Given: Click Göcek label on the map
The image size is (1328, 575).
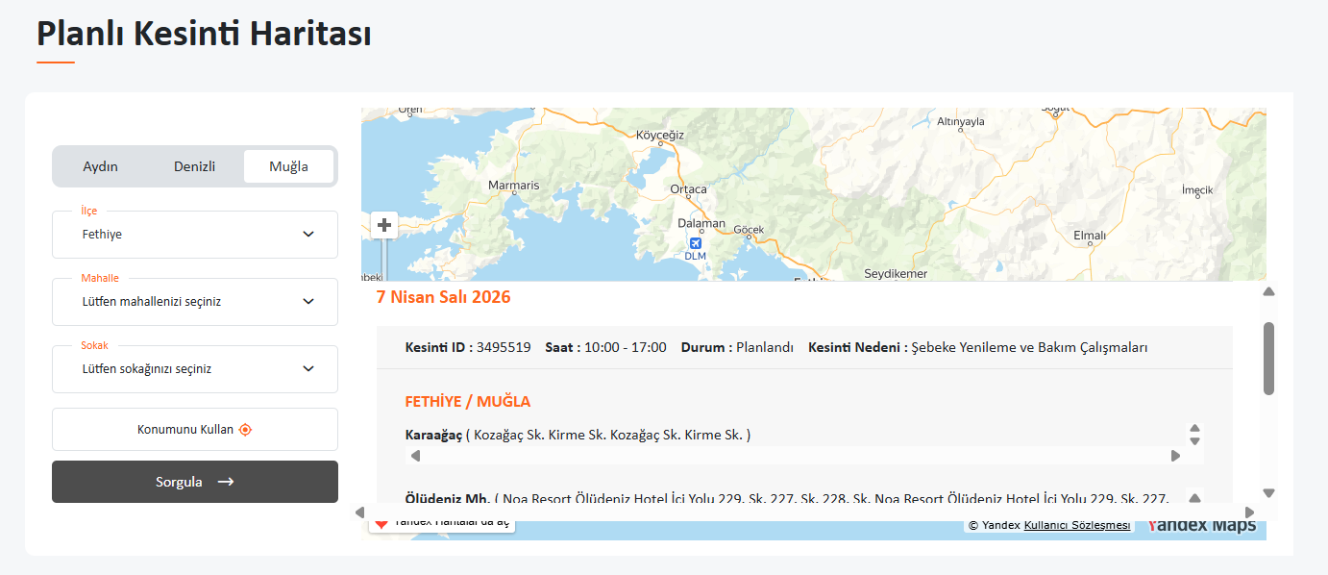Looking at the screenshot, I should [x=749, y=229].
